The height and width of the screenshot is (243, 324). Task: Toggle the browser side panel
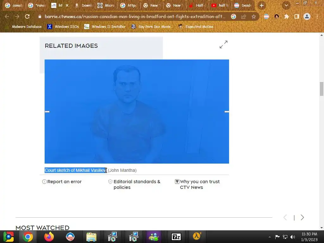point(297,16)
